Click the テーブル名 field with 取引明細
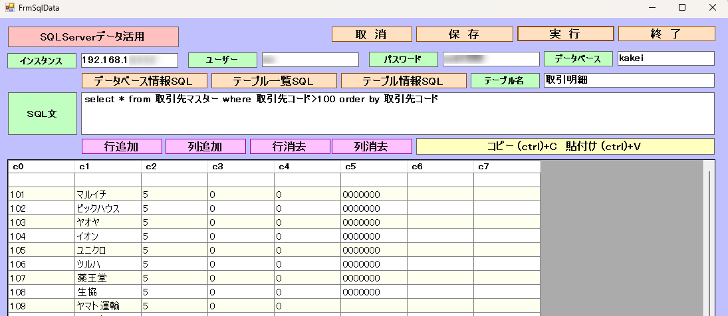Viewport: 728px width, 316px height. pyautogui.click(x=628, y=80)
